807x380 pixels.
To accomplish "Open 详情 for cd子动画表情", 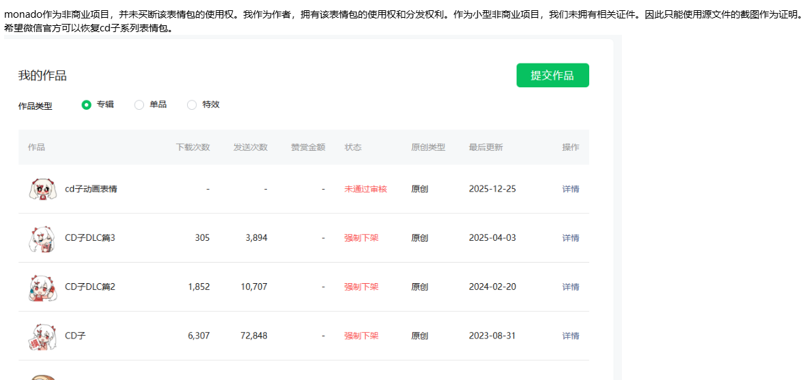I will point(570,189).
